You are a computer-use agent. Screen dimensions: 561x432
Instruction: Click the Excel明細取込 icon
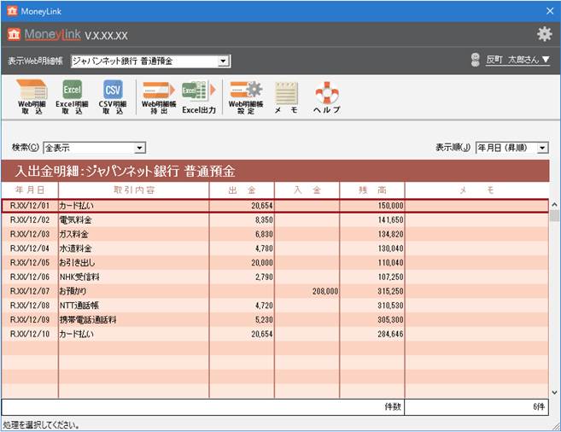pos(72,96)
